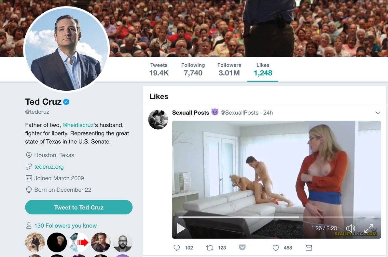This screenshot has height=257, width=388.
Task: Click the people icon beside Followers you know
Action: click(x=29, y=225)
